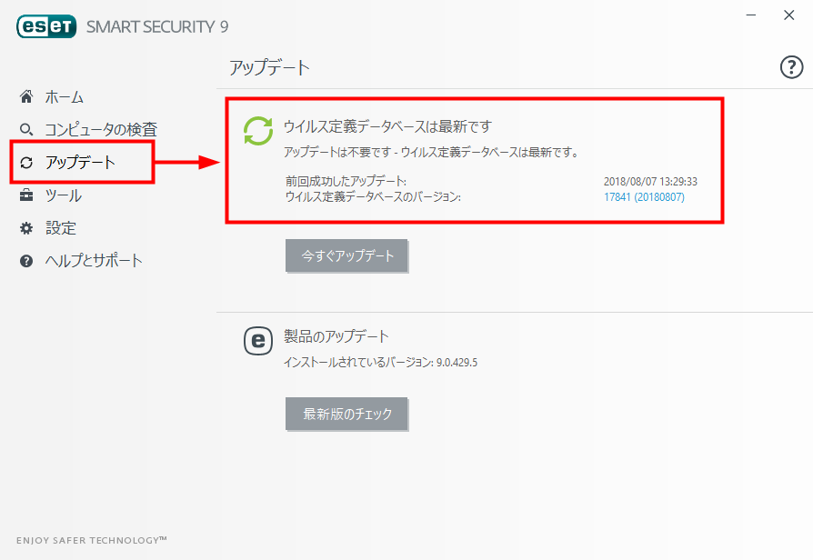Open virus database version link 17841 (20180807)
The height and width of the screenshot is (560, 813).
coord(644,197)
